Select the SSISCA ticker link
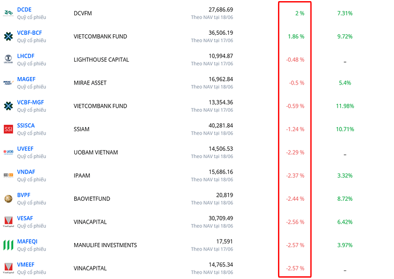Screen dimensions: 394x279 tap(27, 126)
